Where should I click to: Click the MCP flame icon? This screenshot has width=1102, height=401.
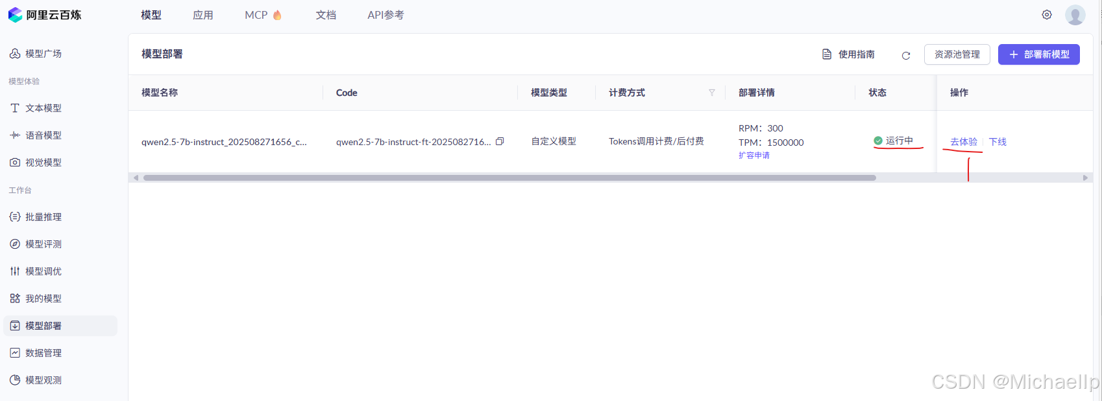[x=278, y=15]
